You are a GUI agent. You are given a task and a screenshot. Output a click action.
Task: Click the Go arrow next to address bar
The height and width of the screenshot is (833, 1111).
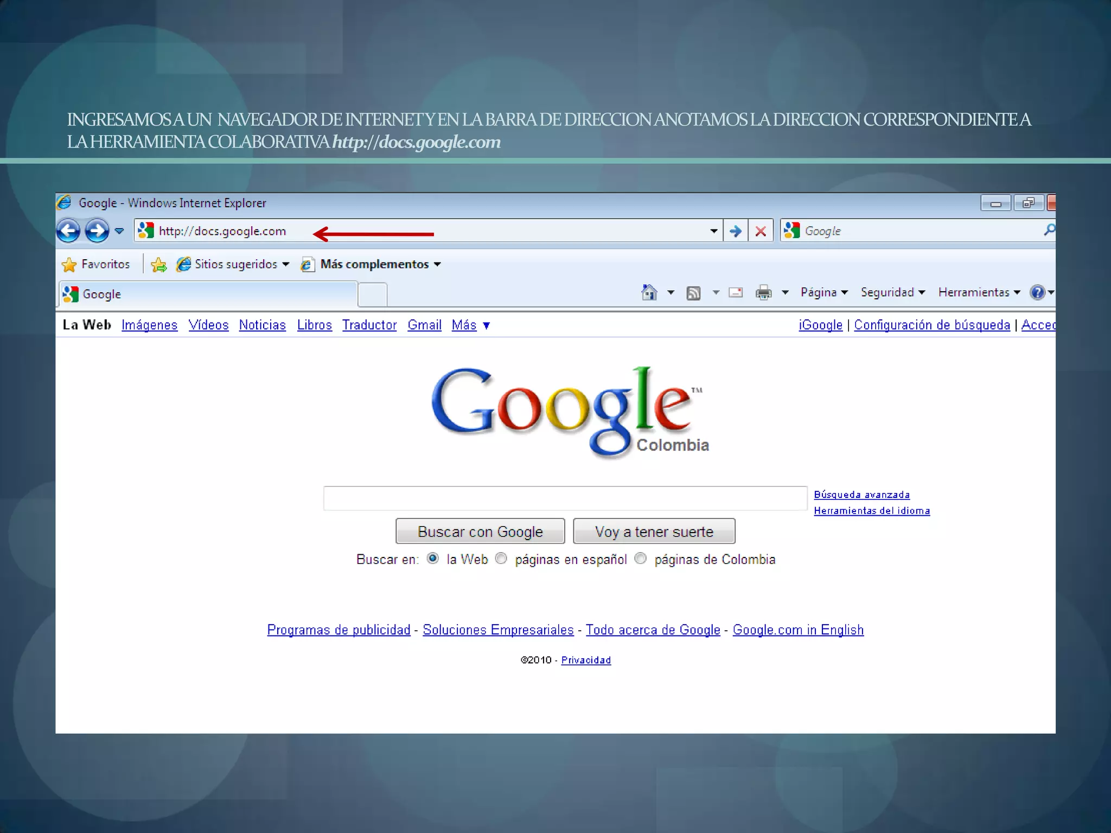pyautogui.click(x=736, y=231)
